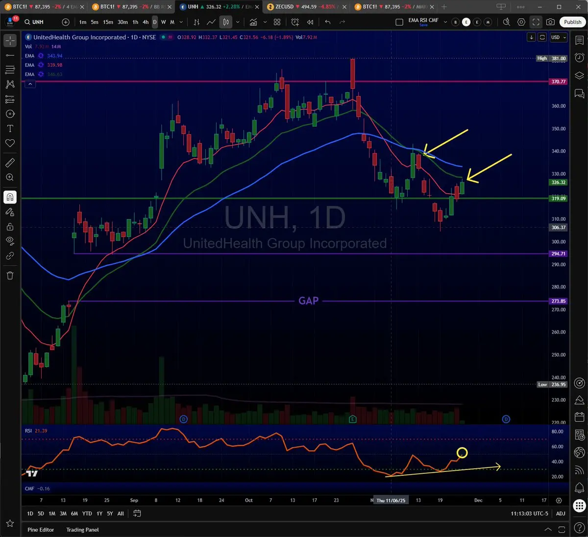Open the chats panel icon

click(x=579, y=93)
